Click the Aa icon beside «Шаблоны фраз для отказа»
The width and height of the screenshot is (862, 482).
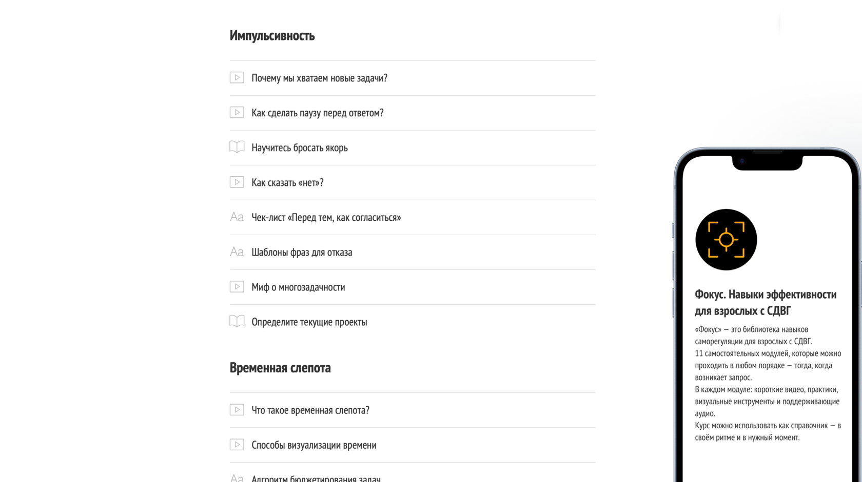tap(237, 252)
